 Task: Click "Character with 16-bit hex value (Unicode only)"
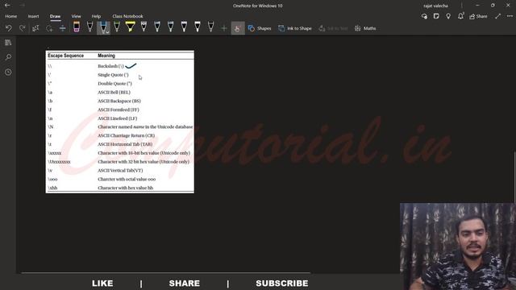pos(144,153)
